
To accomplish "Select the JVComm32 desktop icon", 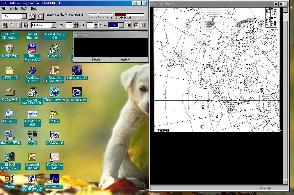I will pos(55,181).
